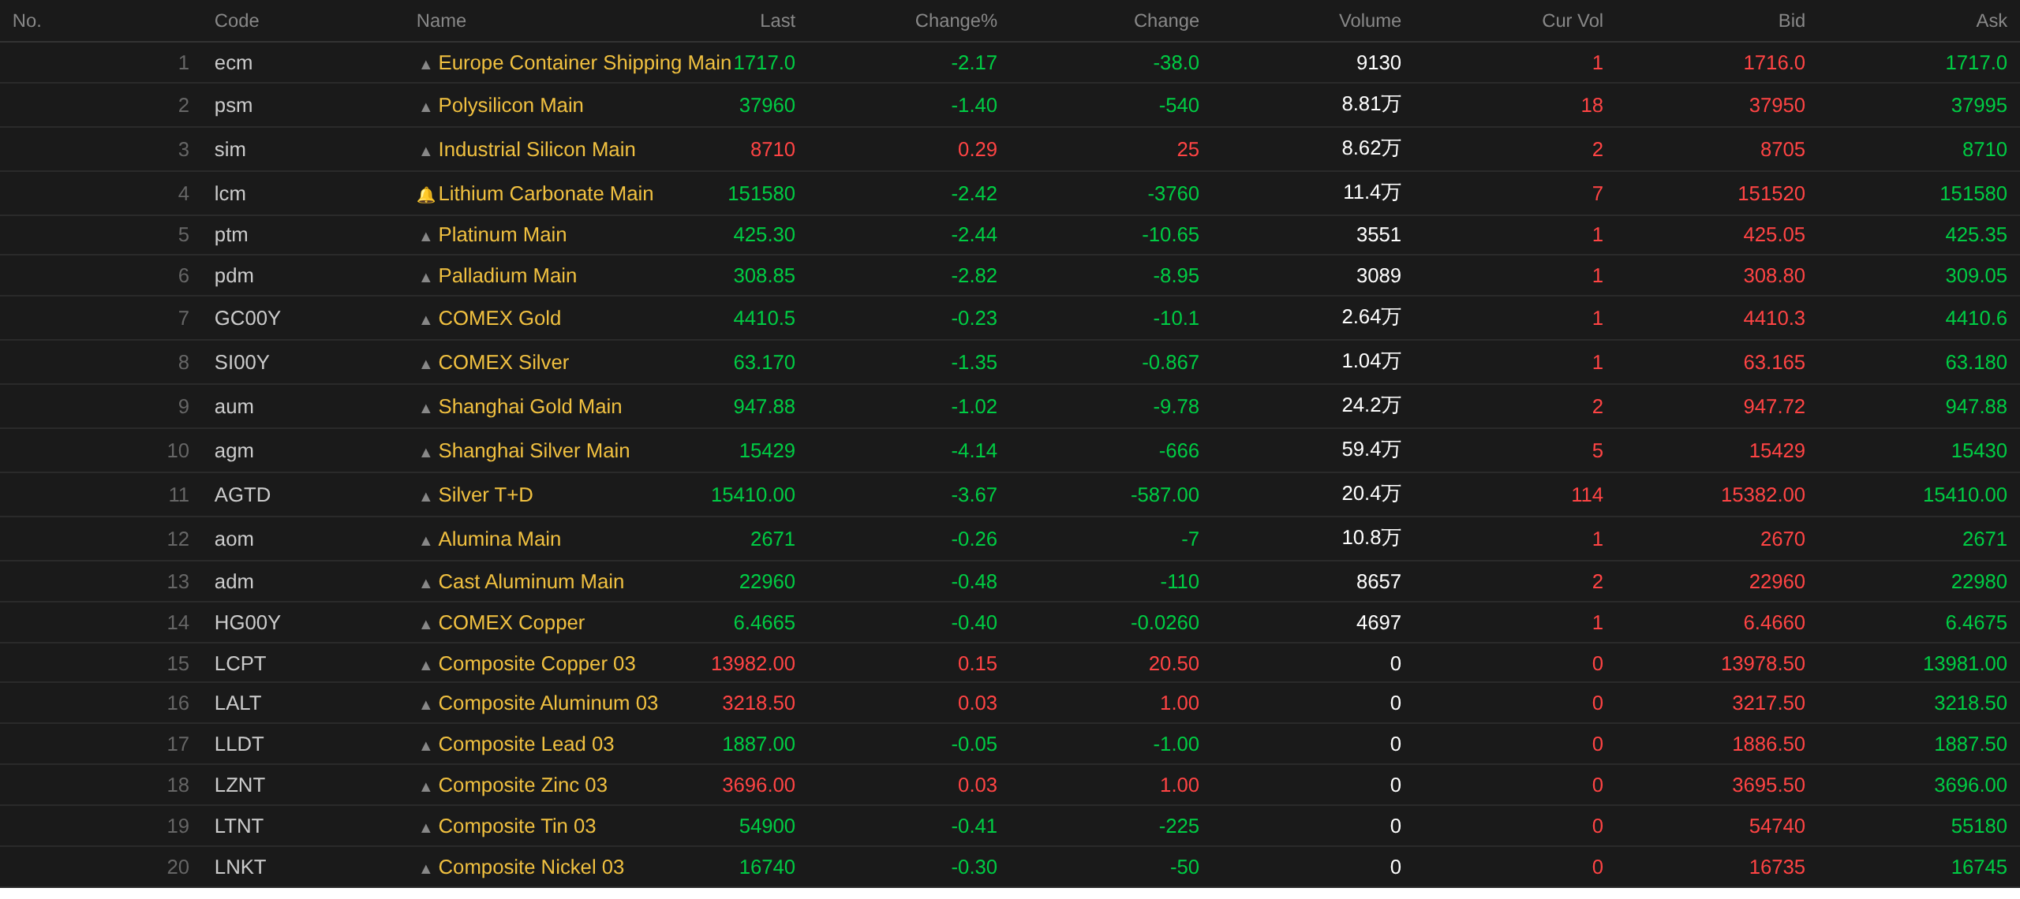Viewport: 2020px width, 899px height.
Task: Click the triangle marker beside Composite Lead 03
Action: tap(426, 746)
